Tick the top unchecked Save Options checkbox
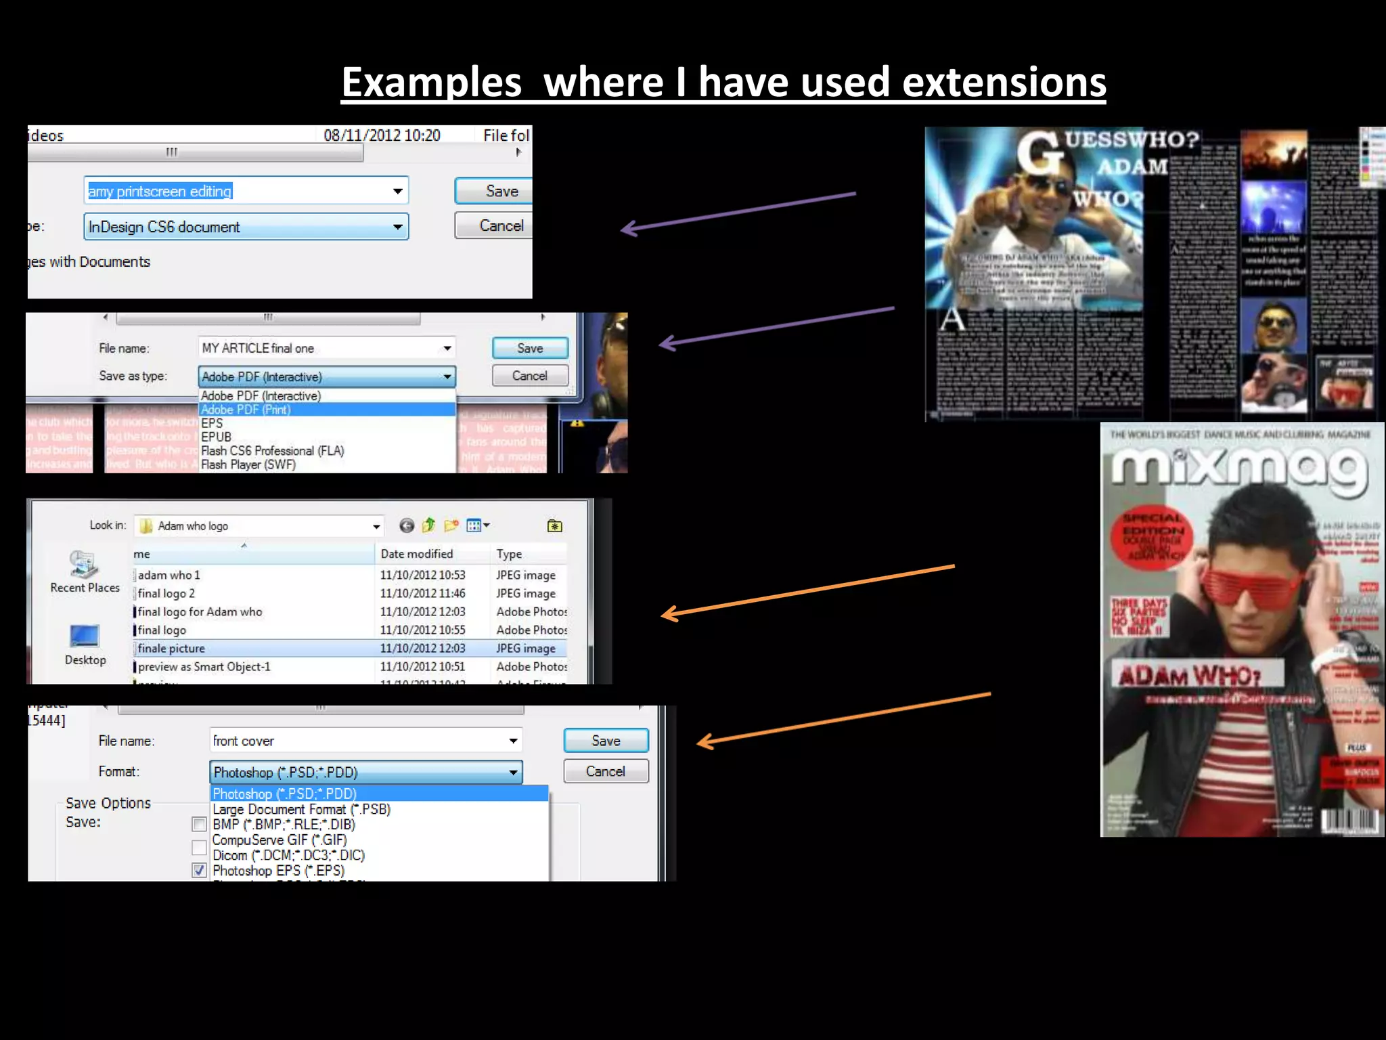Screen dimensions: 1386x1040 coord(199,824)
